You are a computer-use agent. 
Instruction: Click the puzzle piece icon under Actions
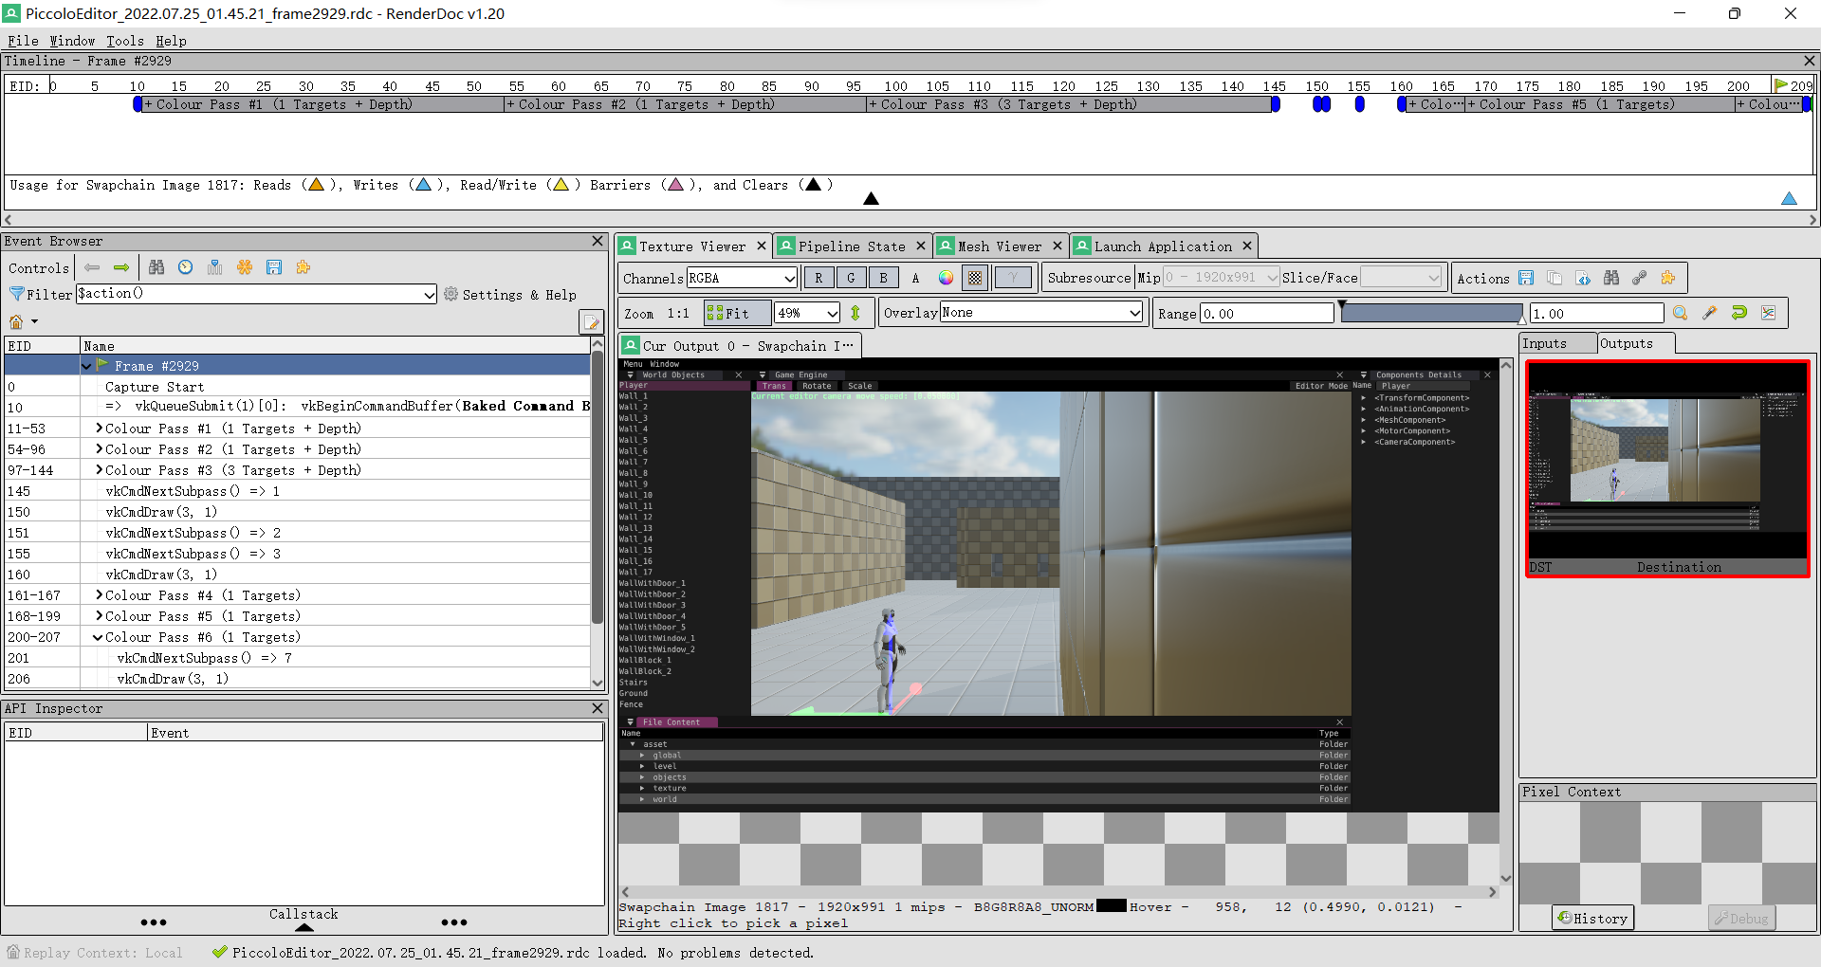coord(1668,278)
